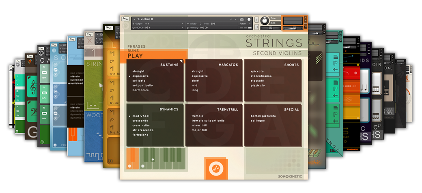Click the camera snapshot icon

[x=242, y=19]
